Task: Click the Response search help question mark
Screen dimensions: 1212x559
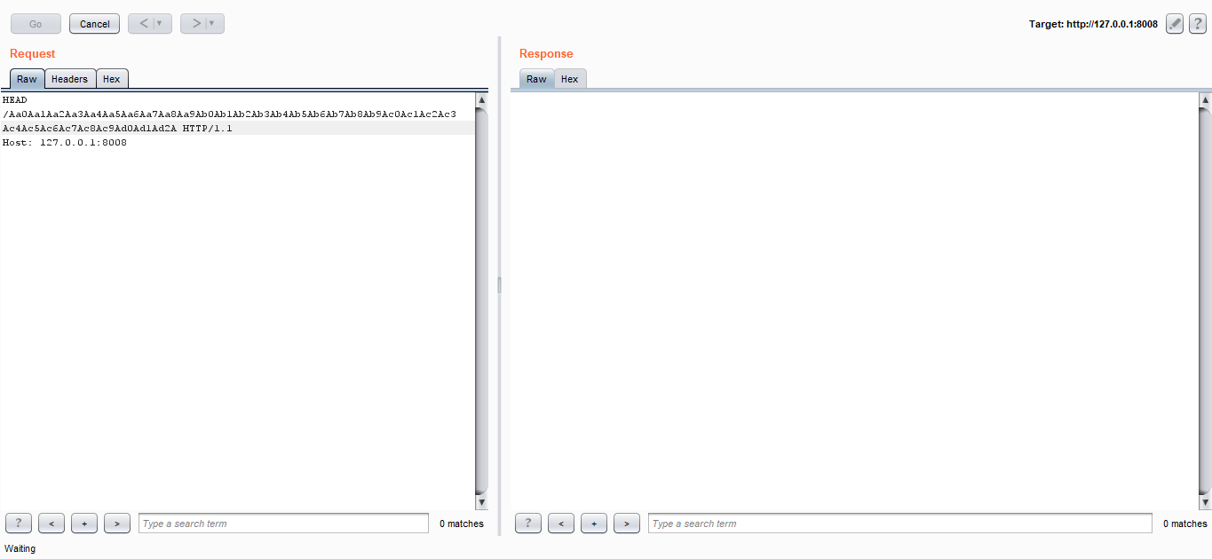Action: 528,524
